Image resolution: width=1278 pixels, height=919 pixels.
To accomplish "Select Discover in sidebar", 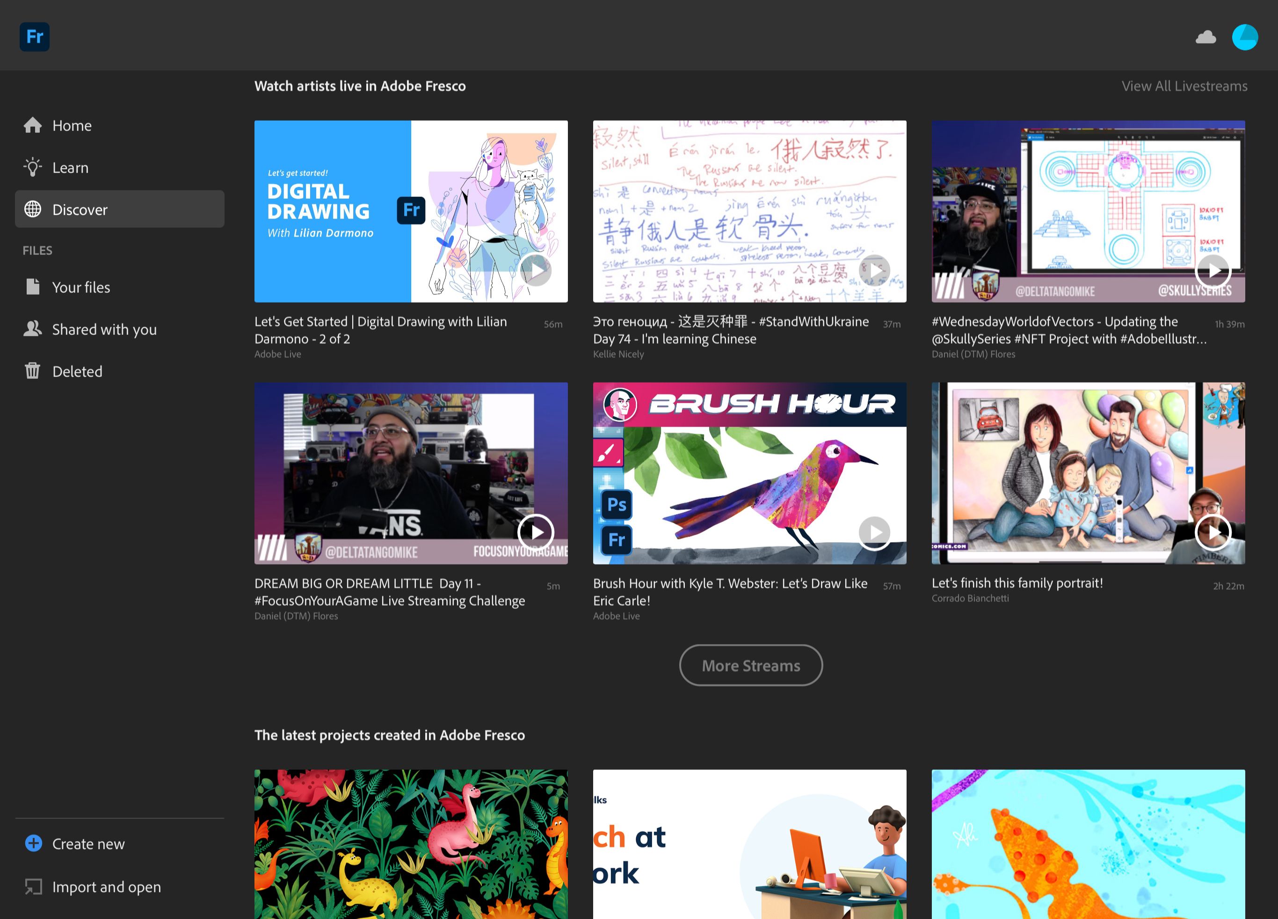I will tap(119, 209).
